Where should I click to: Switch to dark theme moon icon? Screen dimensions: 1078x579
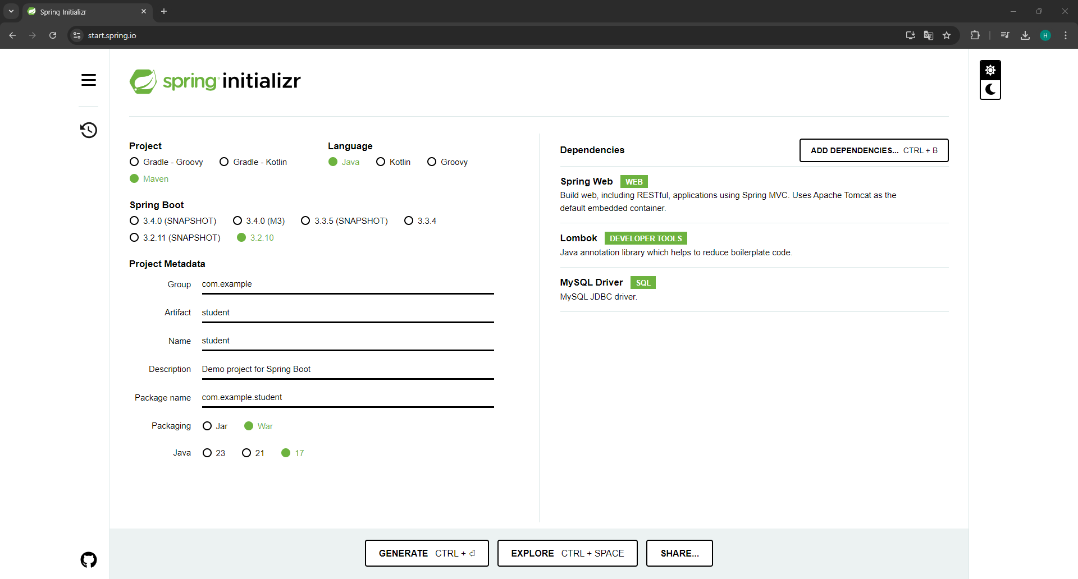[x=990, y=89]
